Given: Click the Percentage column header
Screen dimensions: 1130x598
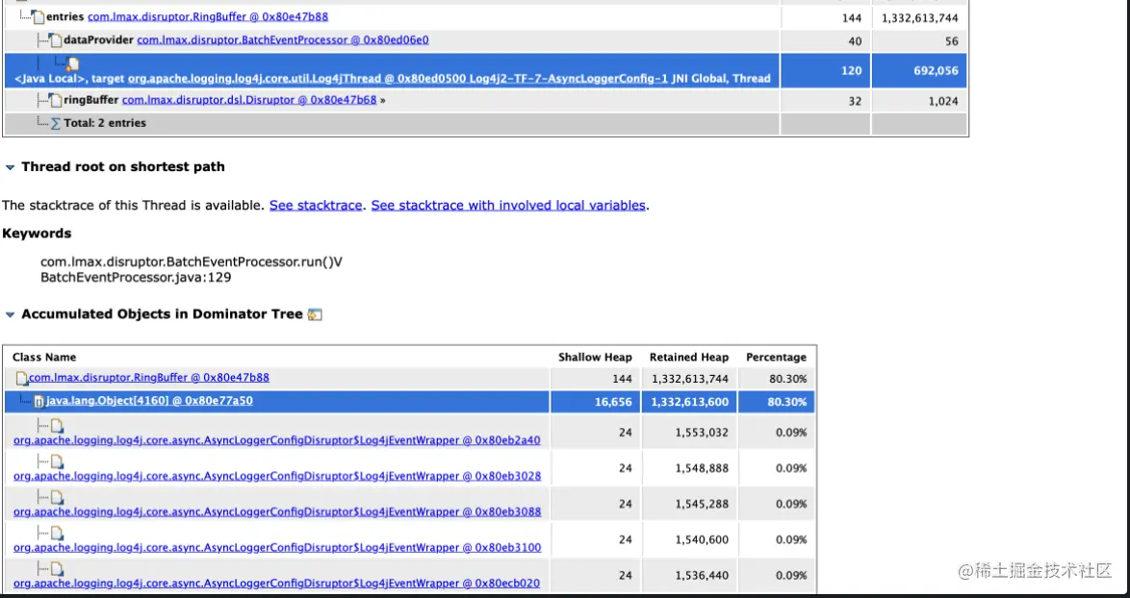Looking at the screenshot, I should pyautogui.click(x=776, y=357).
